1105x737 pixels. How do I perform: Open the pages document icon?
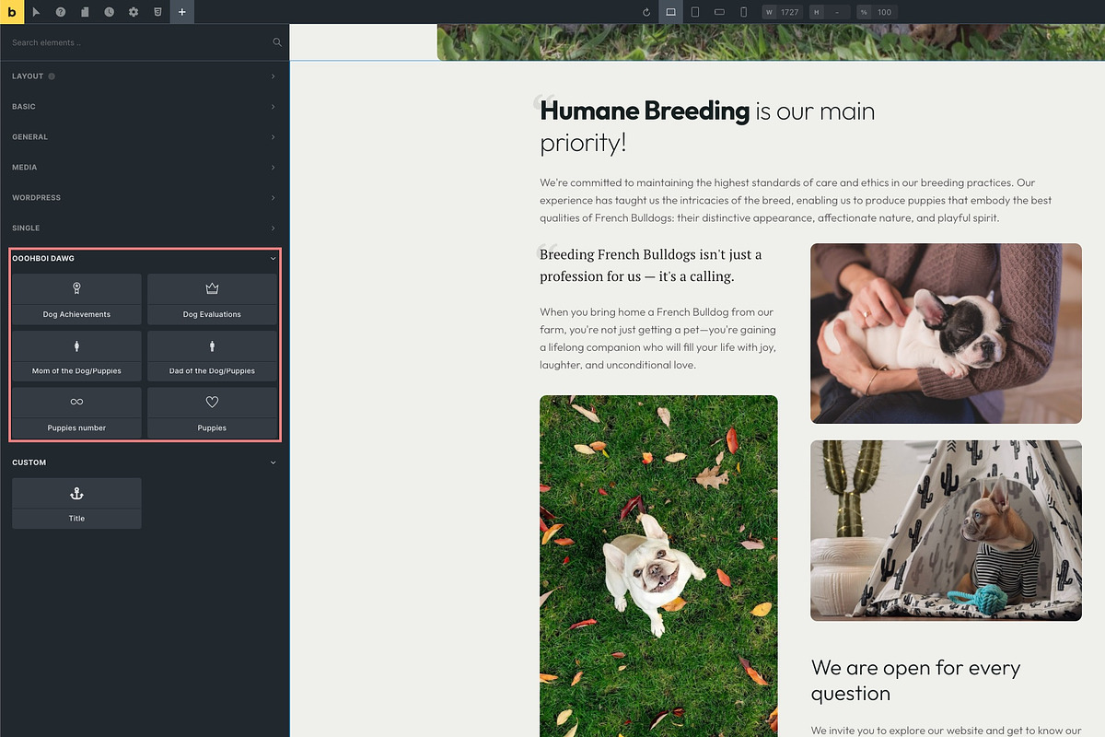click(x=85, y=12)
